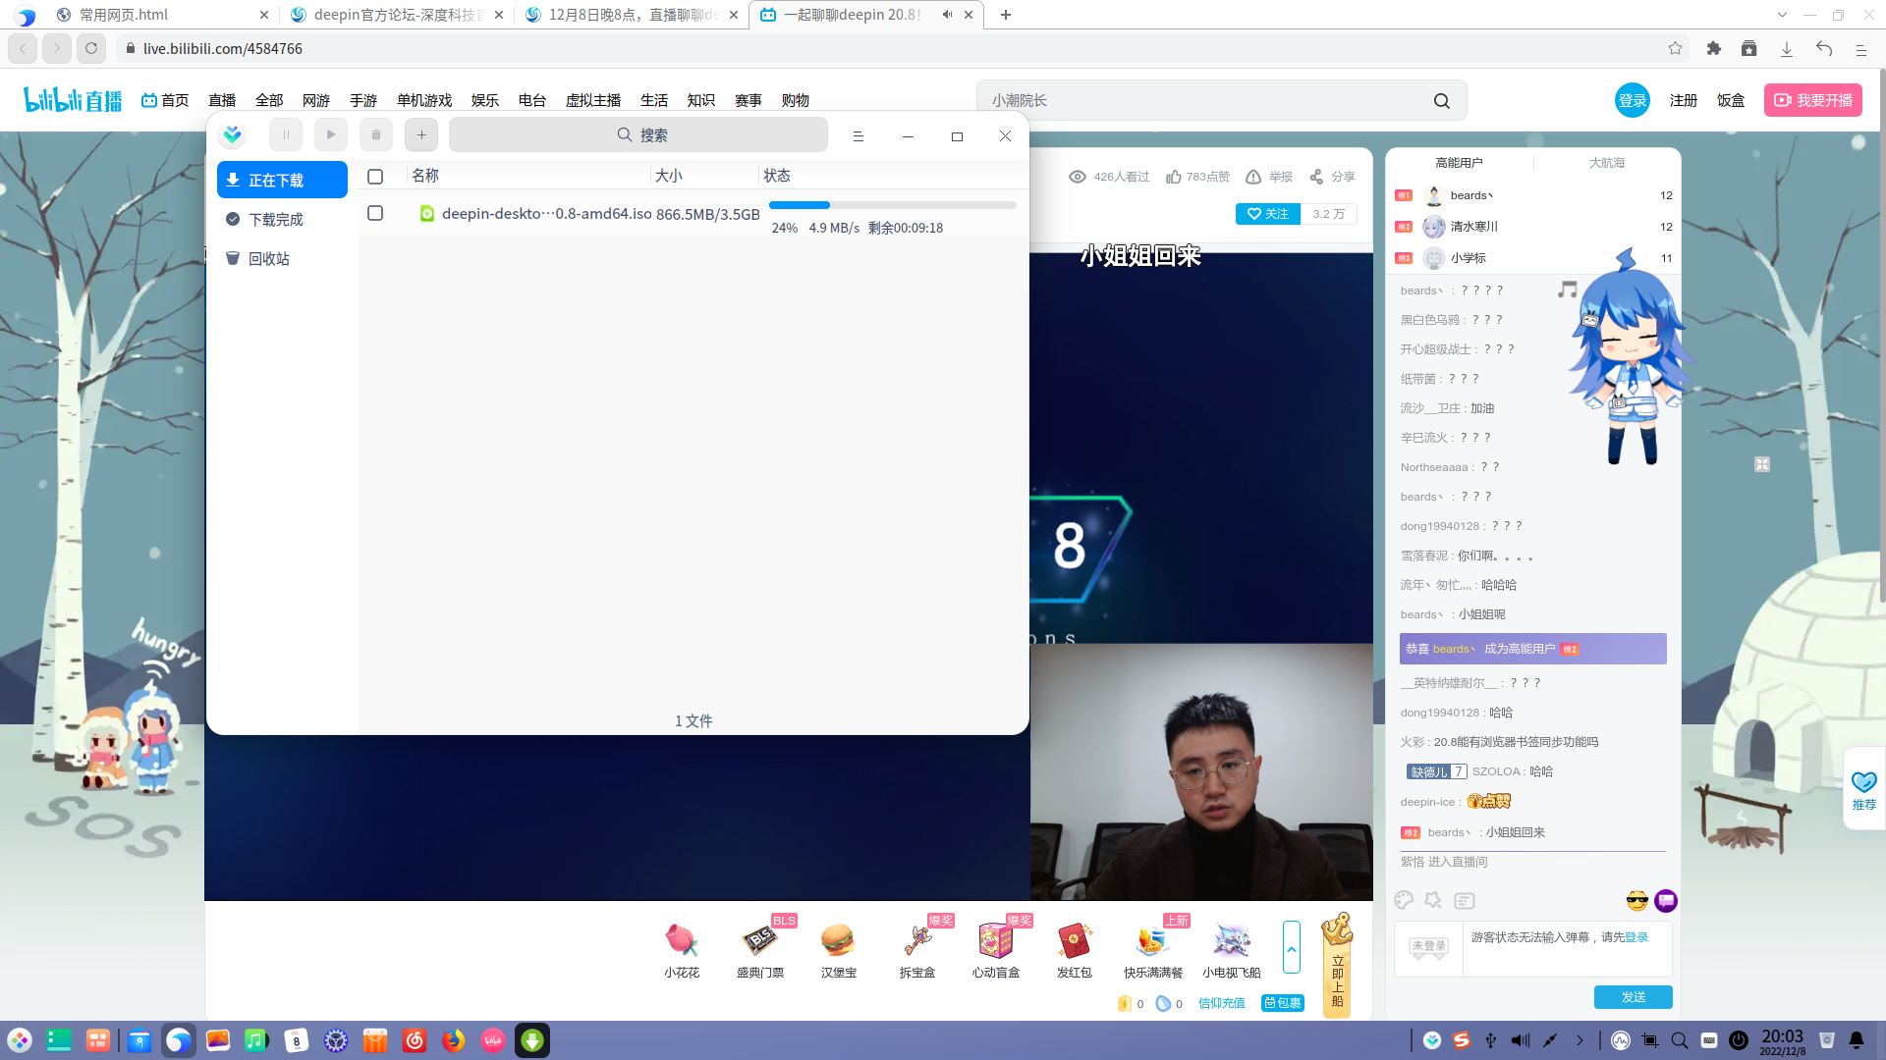The height and width of the screenshot is (1060, 1886).
Task: Open the recycle bin (回收站) in download manager
Action: (267, 257)
